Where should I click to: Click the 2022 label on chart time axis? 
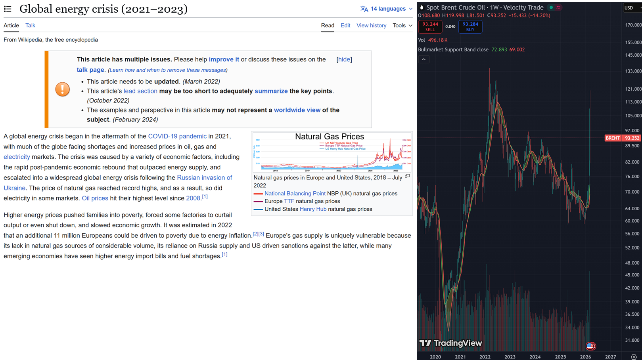point(485,357)
